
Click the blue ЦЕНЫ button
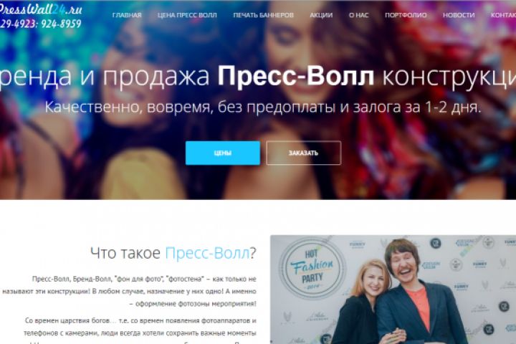click(223, 153)
